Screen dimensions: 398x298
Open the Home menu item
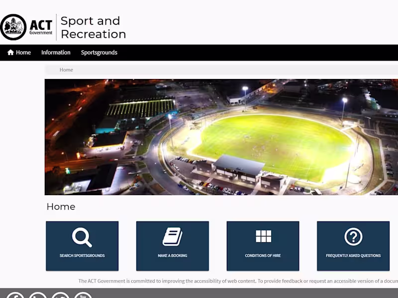(x=19, y=53)
